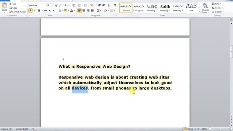Grow the font size

[x=56, y=5]
